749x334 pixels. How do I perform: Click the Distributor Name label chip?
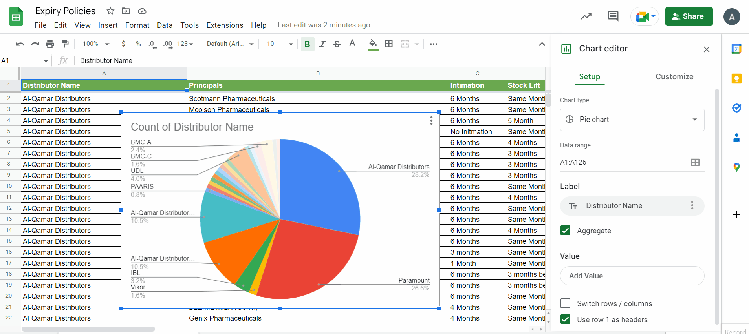click(632, 206)
